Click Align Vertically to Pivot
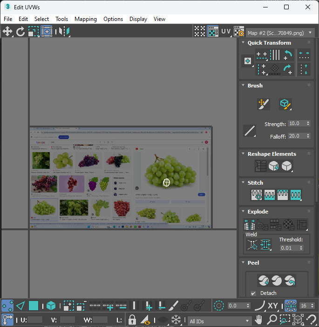 (262, 69)
